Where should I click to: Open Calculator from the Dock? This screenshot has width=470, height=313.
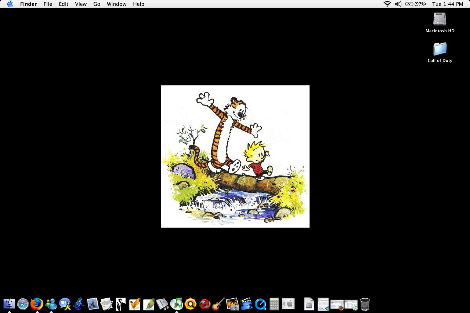[274, 304]
